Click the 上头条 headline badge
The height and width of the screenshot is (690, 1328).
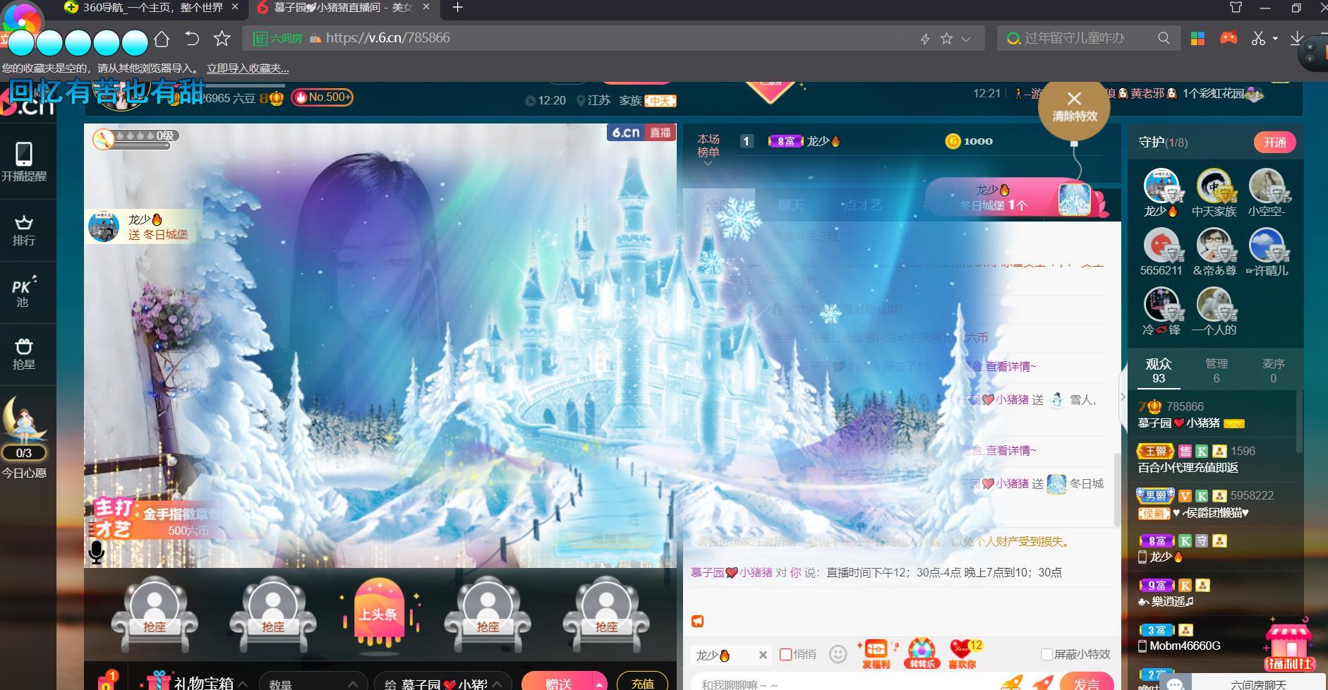click(x=379, y=612)
